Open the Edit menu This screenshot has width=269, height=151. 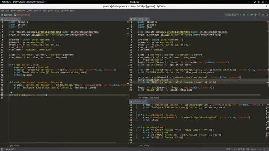click(x=8, y=10)
